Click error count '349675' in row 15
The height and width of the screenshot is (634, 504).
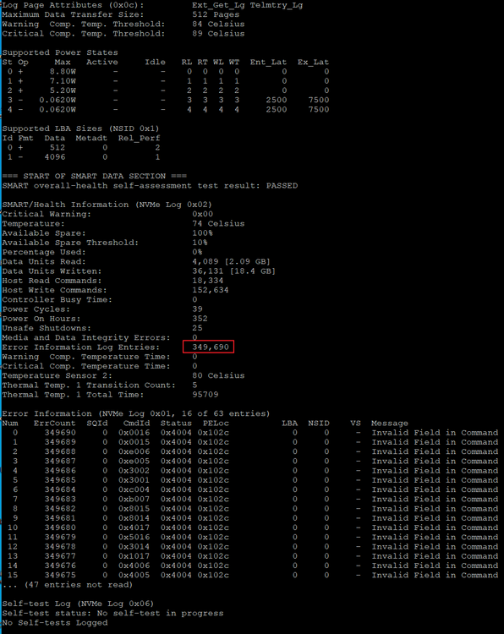tap(60, 576)
